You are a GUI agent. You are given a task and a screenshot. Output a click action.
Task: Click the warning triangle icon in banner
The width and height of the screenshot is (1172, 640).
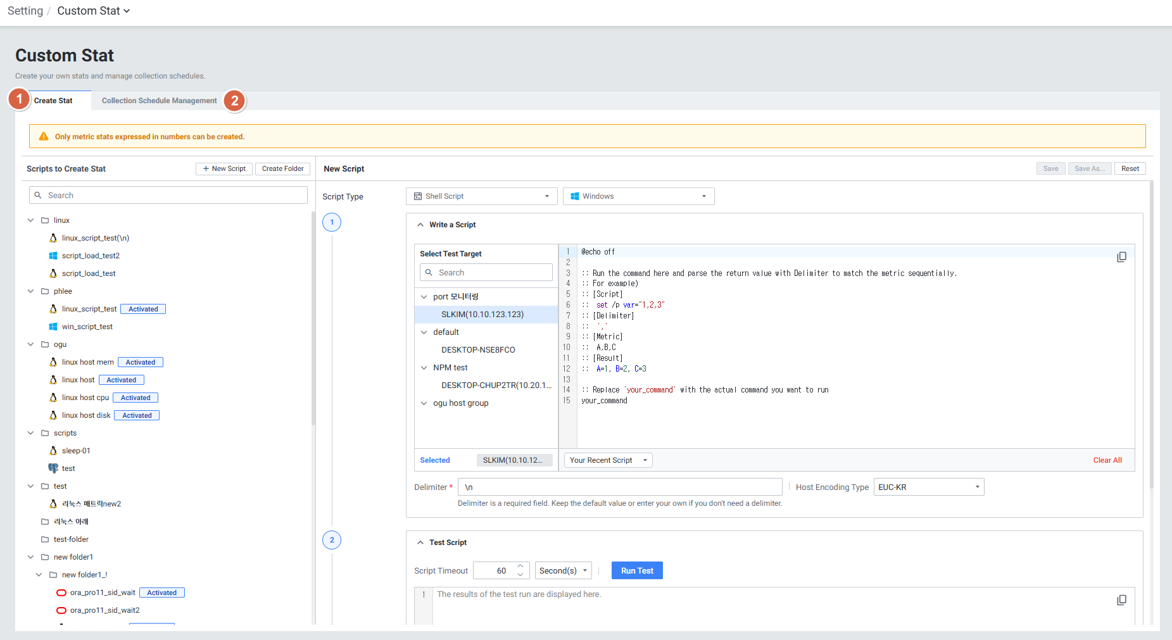[44, 137]
